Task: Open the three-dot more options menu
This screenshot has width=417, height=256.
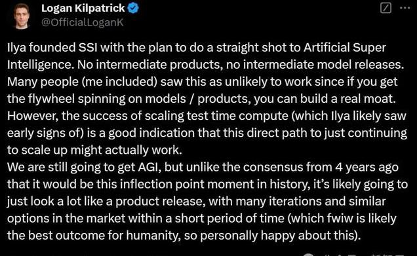Action: coord(405,8)
